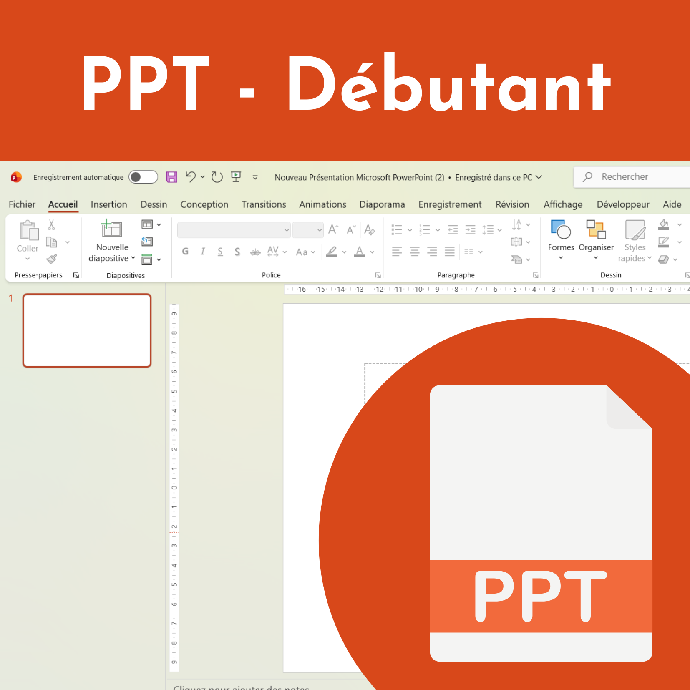The height and width of the screenshot is (690, 690).
Task: Toggle italic I formatting
Action: point(203,252)
